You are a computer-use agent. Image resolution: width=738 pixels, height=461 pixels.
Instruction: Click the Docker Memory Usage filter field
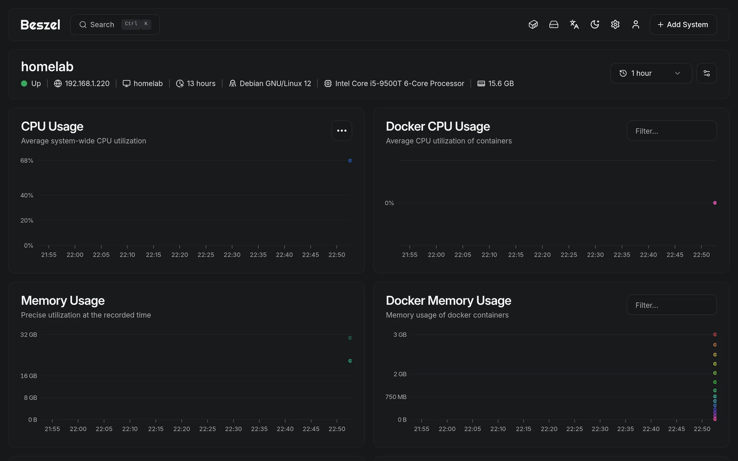coord(671,305)
